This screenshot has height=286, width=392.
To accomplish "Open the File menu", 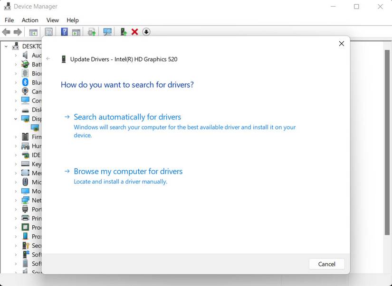I will coord(9,20).
